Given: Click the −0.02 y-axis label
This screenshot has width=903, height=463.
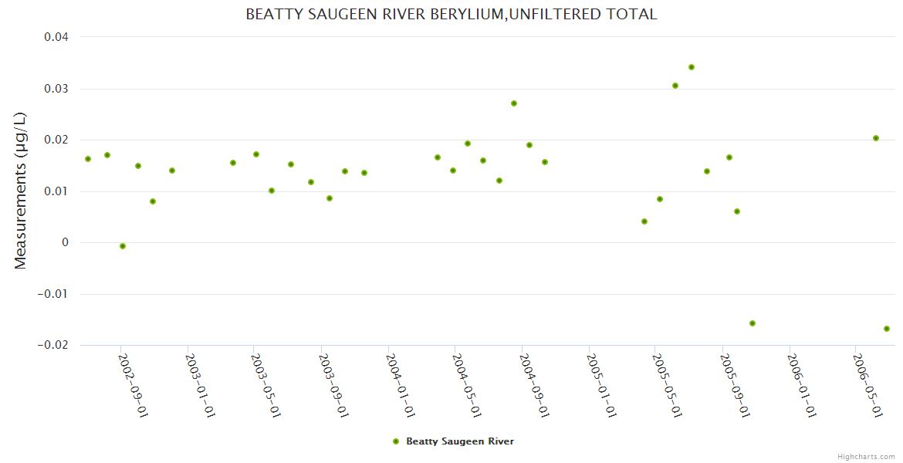Looking at the screenshot, I should pyautogui.click(x=52, y=345).
